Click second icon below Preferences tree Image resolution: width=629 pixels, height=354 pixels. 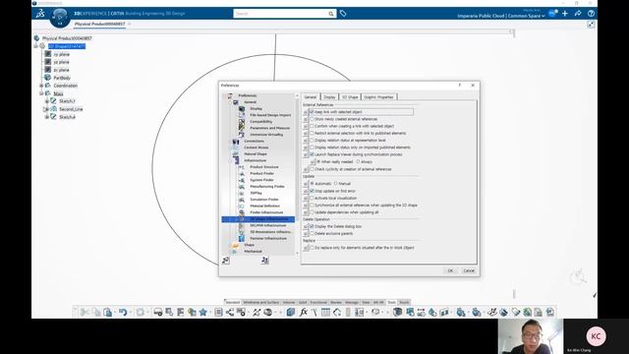[x=264, y=261]
